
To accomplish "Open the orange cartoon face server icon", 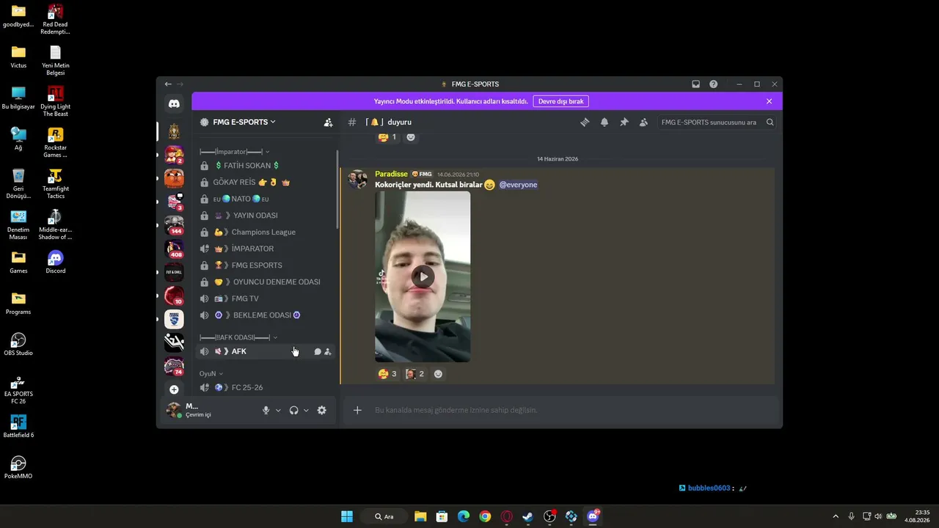I will 174,178.
